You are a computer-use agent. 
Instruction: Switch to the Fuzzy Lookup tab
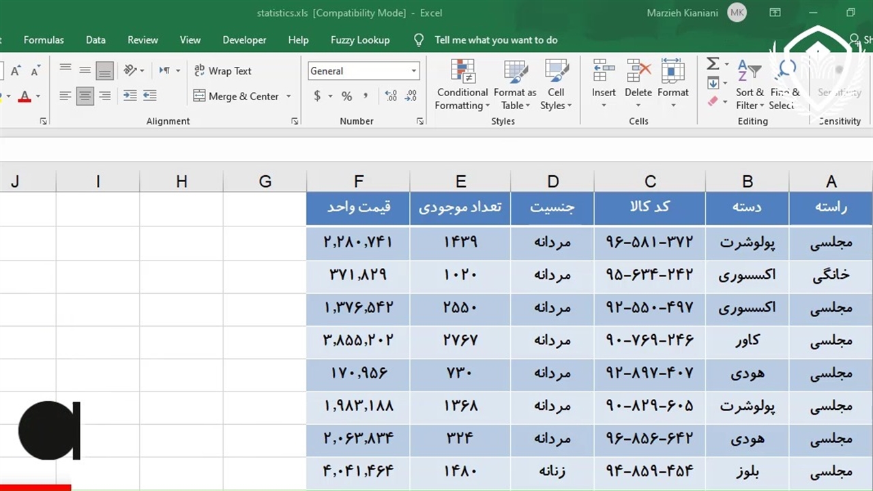[x=360, y=40]
